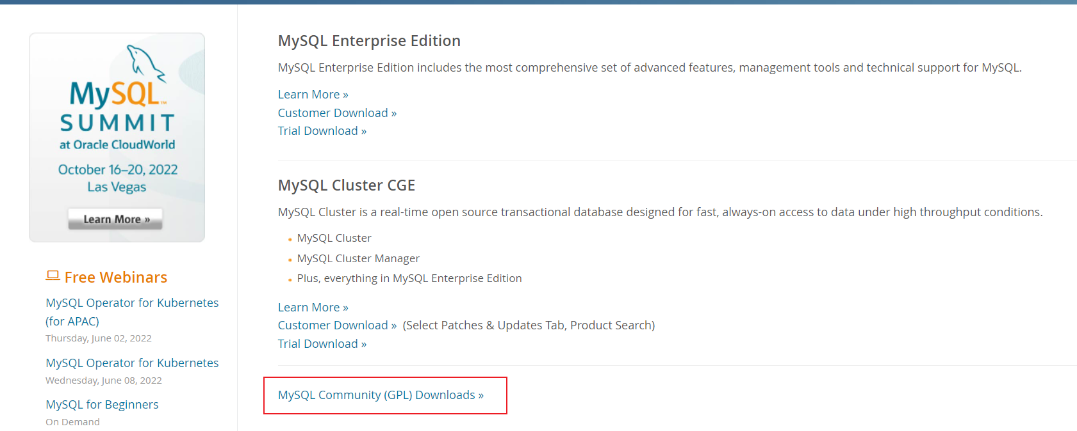Click Customer Download under MySQL Cluster CGE
1077x431 pixels.
(x=337, y=325)
